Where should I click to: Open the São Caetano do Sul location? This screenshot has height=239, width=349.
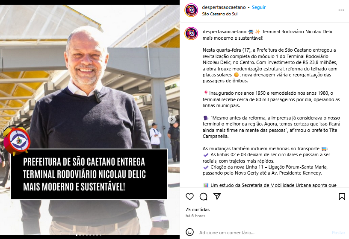click(220, 14)
